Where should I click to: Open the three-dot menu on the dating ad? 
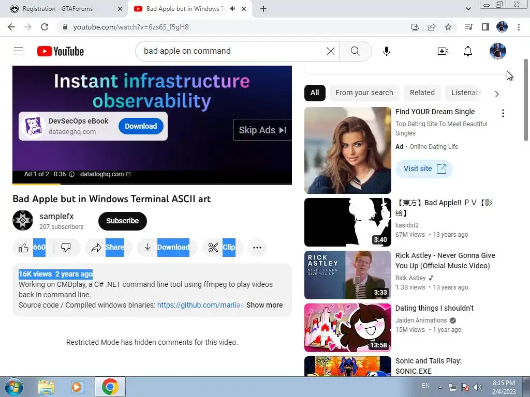[x=503, y=113]
